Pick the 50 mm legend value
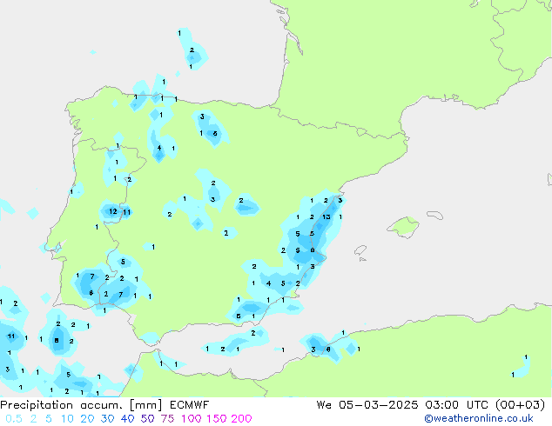This screenshot has height=426, width=552. (x=147, y=419)
